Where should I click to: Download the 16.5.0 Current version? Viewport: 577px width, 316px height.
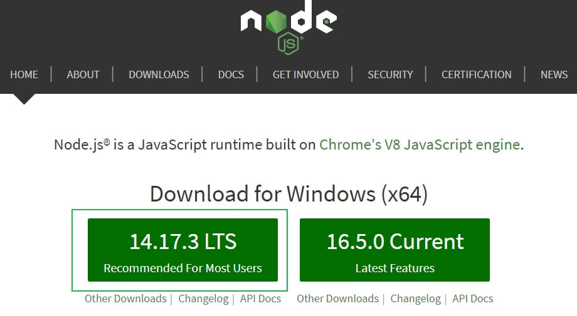pos(395,250)
